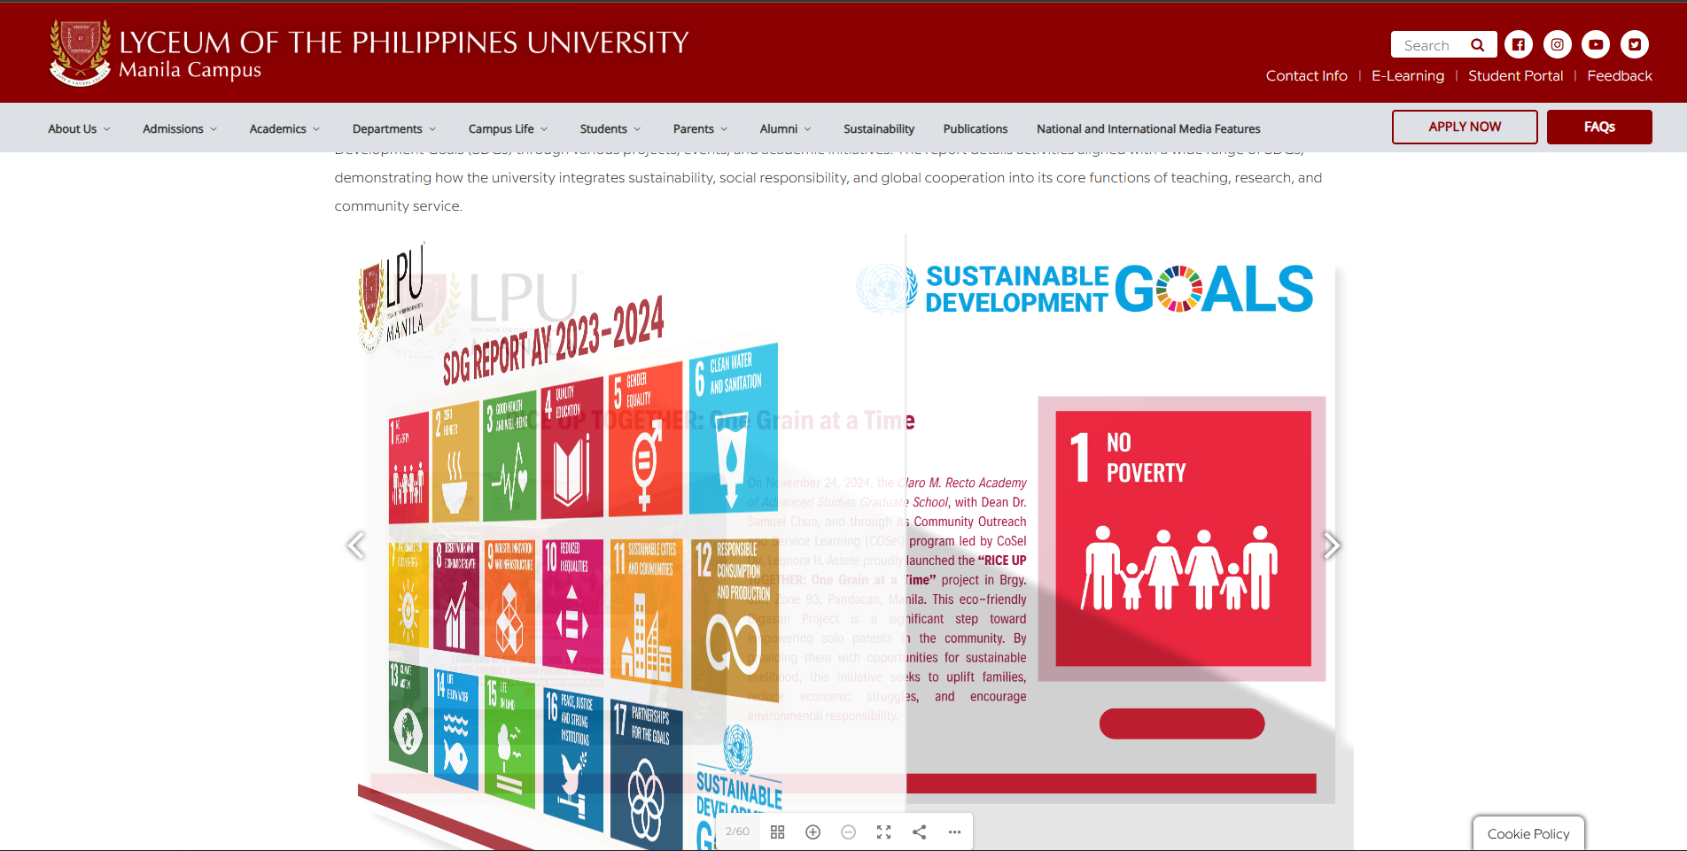Screen dimensions: 1687x851
Task: Open the Contact Info link
Action: (x=1306, y=76)
